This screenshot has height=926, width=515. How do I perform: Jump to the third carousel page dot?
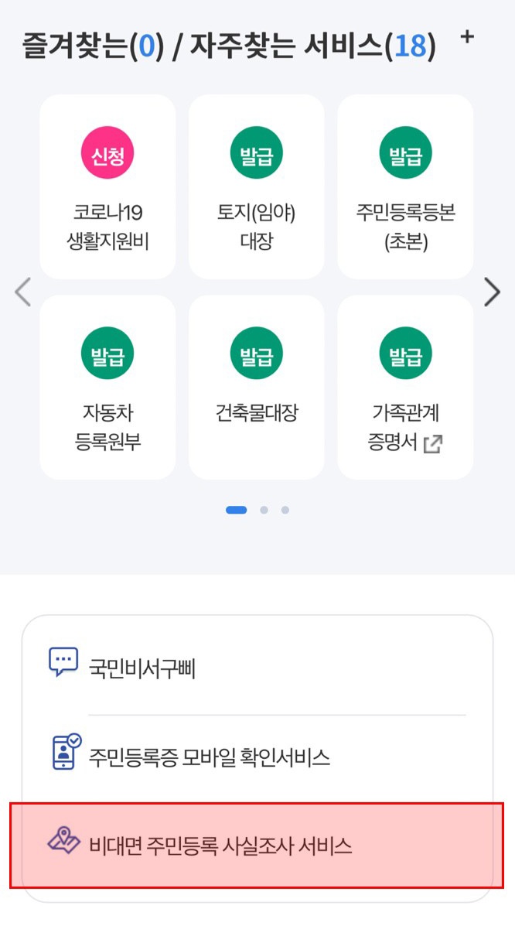point(285,510)
